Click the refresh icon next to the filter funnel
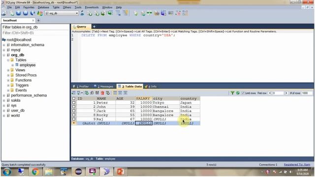This screenshot has width=315, height=177. [238, 93]
